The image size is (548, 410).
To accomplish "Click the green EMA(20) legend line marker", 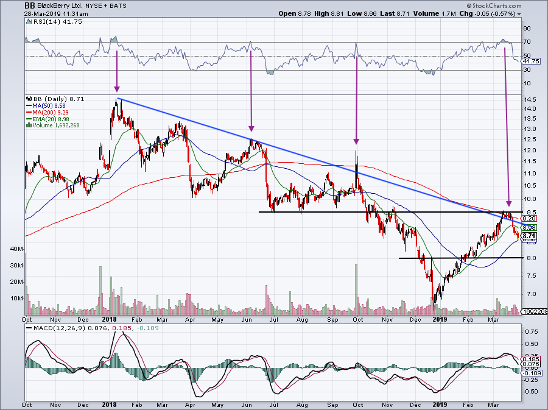I will click(x=29, y=119).
